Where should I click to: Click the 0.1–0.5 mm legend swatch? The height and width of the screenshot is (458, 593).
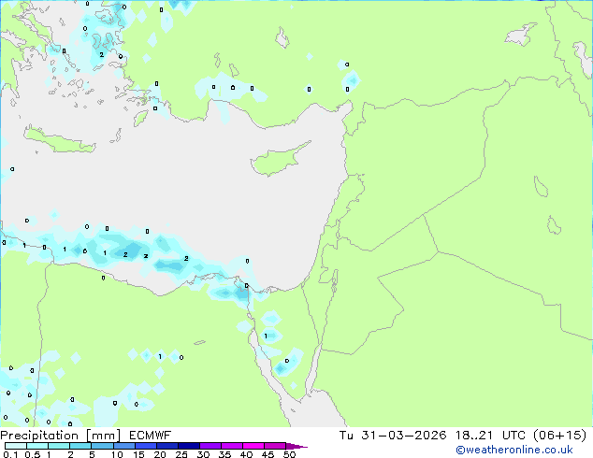click(x=16, y=446)
